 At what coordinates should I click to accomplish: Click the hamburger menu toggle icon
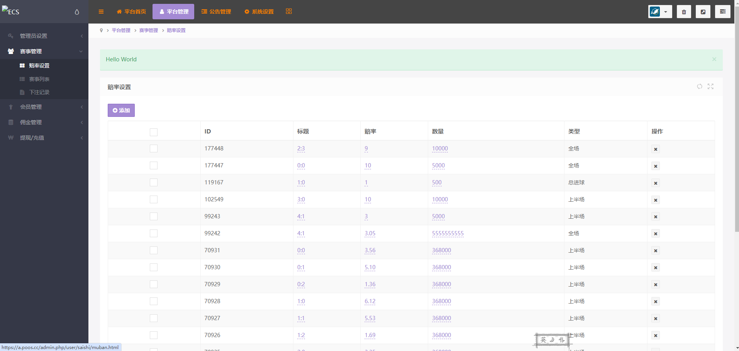(x=101, y=12)
